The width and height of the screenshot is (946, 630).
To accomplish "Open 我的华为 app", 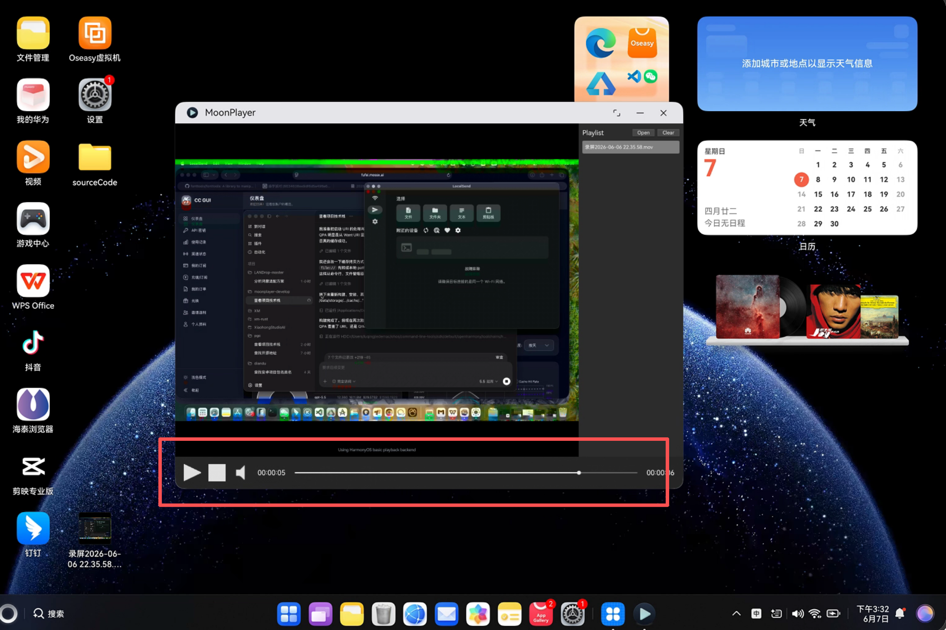I will [33, 101].
